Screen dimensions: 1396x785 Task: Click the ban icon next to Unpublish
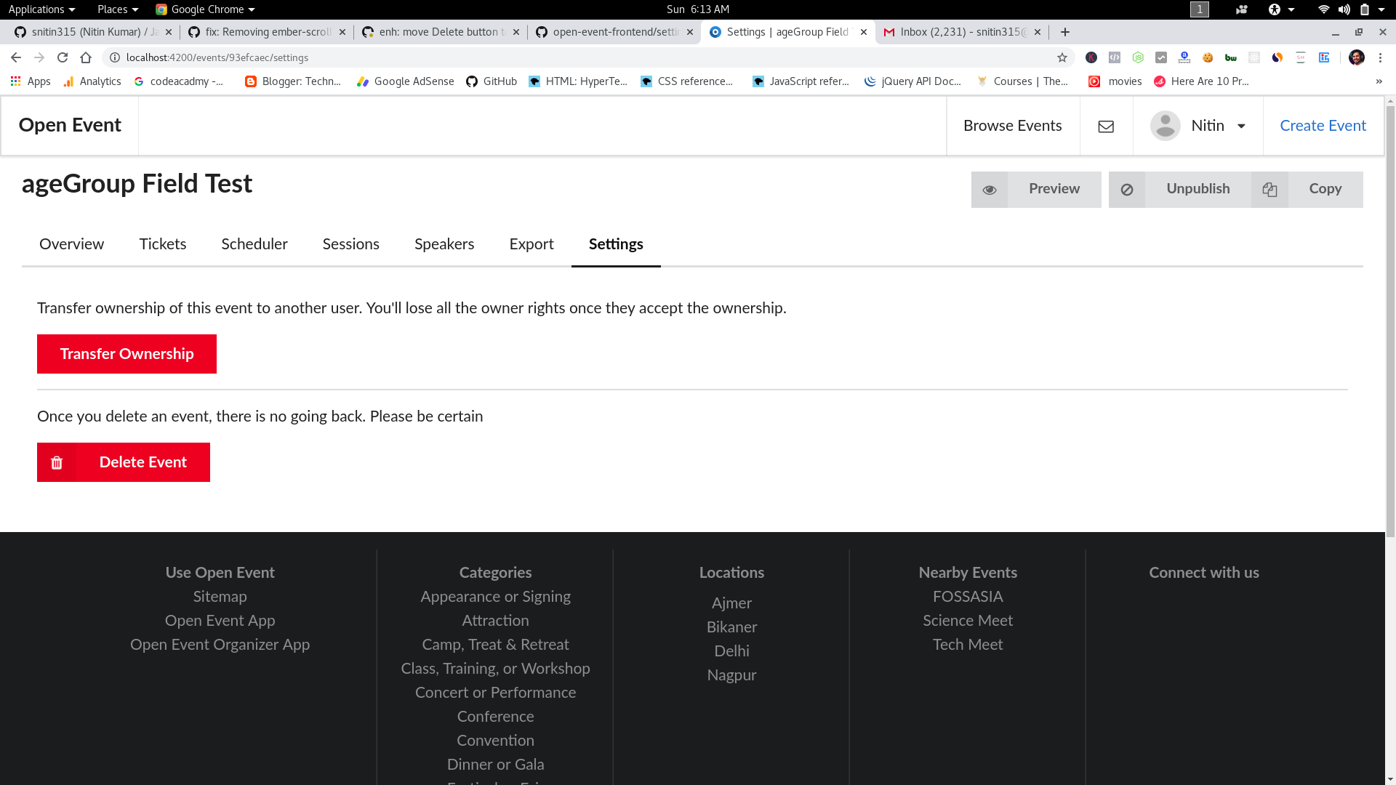[1127, 190]
